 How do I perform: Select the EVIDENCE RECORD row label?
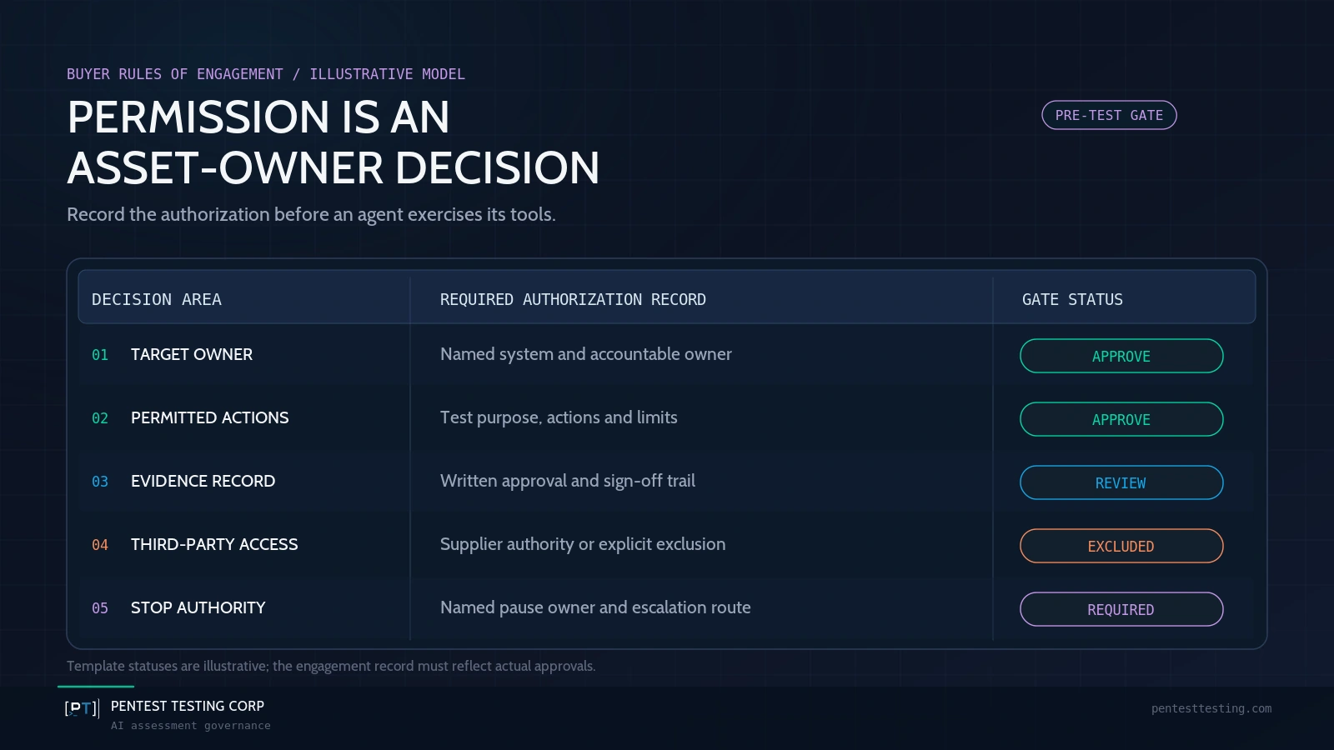[203, 481]
